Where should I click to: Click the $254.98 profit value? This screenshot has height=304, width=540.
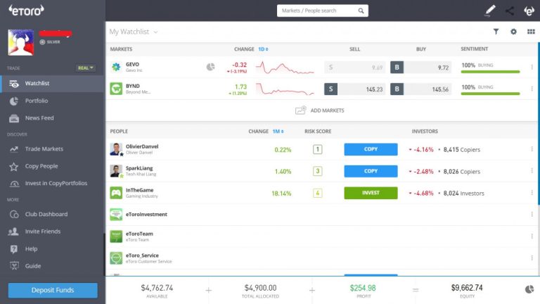(x=363, y=287)
